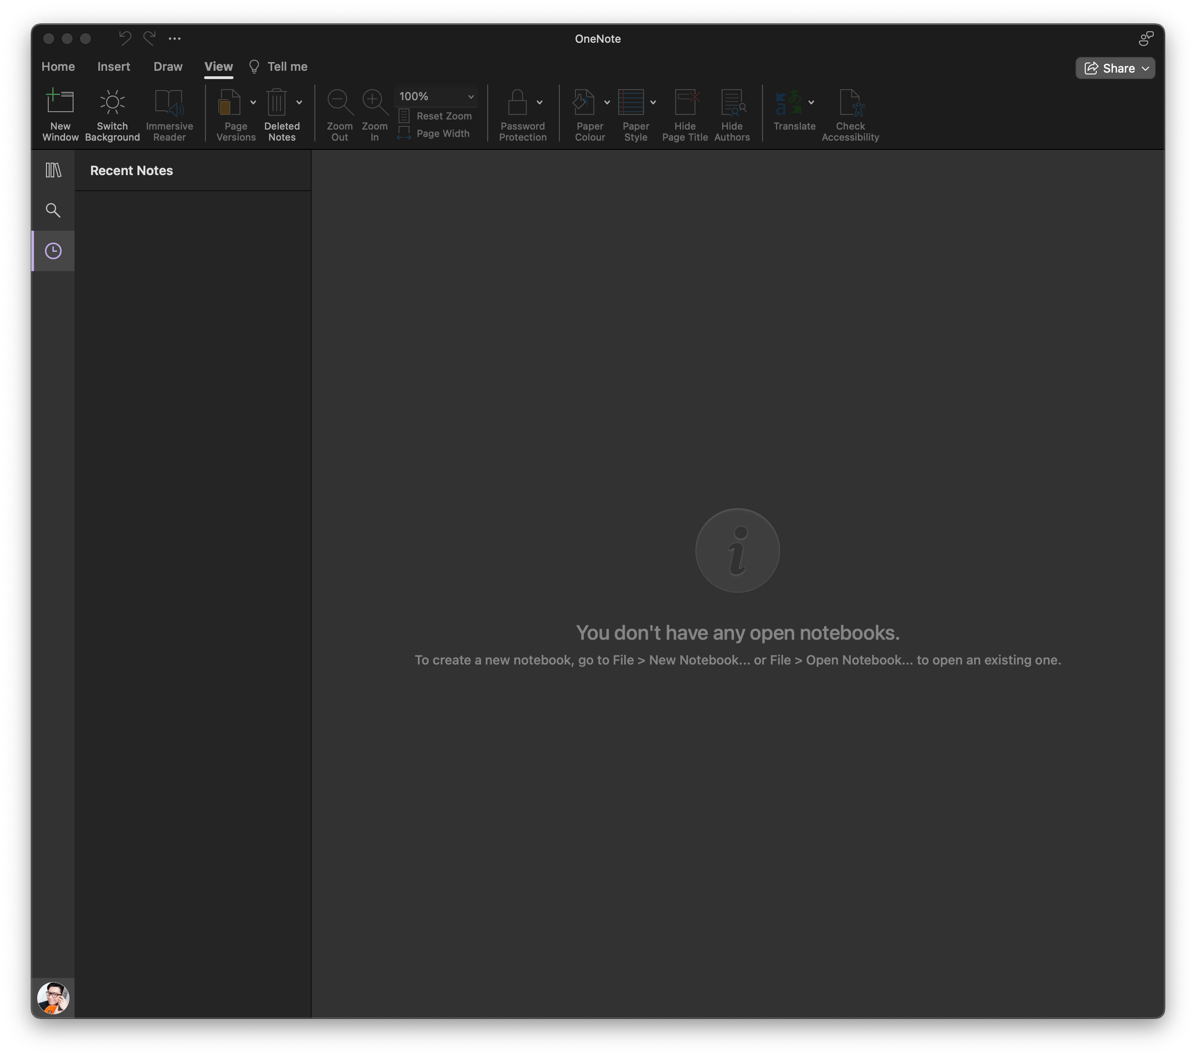Switch to the Insert tab
Viewport: 1196px width, 1057px height.
click(114, 67)
